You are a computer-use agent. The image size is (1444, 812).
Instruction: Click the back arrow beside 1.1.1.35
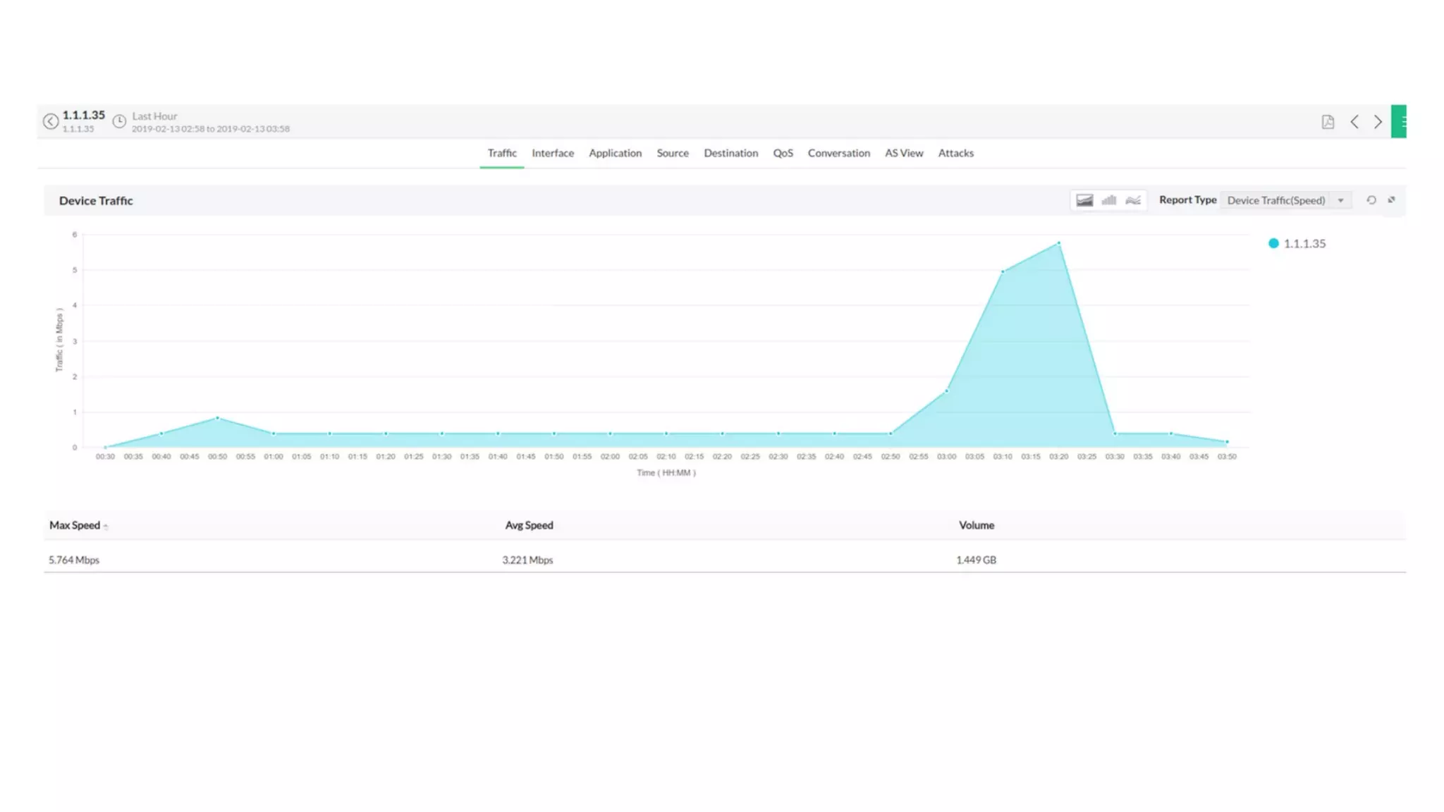point(51,121)
